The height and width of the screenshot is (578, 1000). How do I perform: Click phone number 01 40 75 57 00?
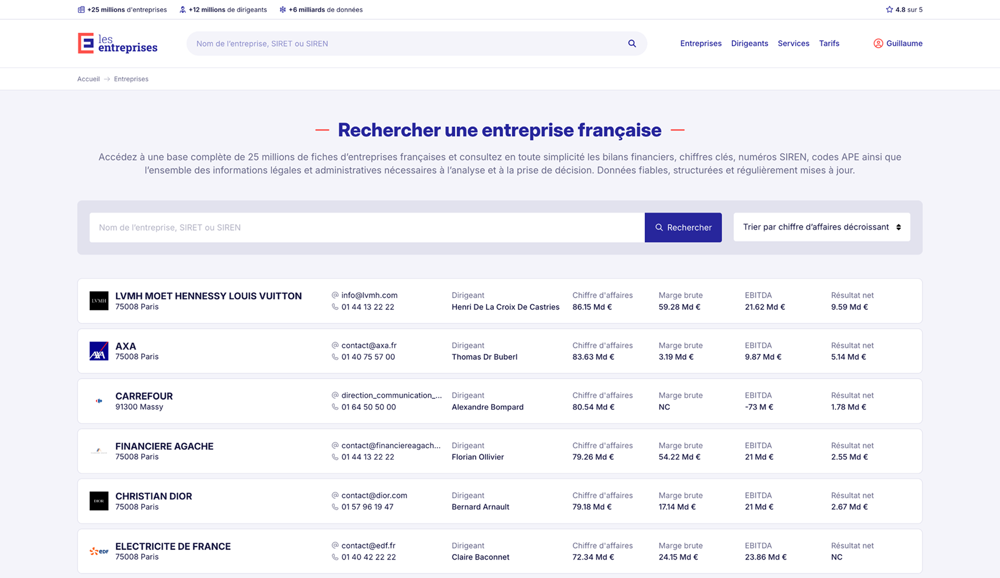pos(368,357)
